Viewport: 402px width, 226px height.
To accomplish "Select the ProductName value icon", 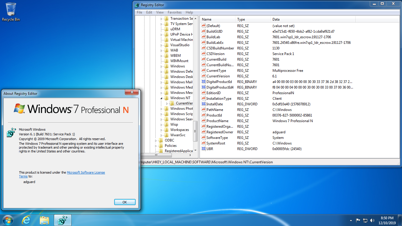I will coord(203,121).
